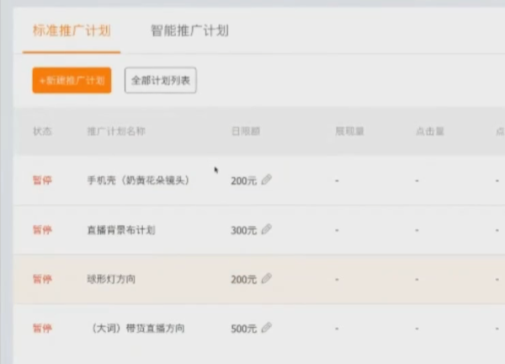Toggle 暂停 status of 直播背景布计划
505x364 pixels.
point(41,230)
